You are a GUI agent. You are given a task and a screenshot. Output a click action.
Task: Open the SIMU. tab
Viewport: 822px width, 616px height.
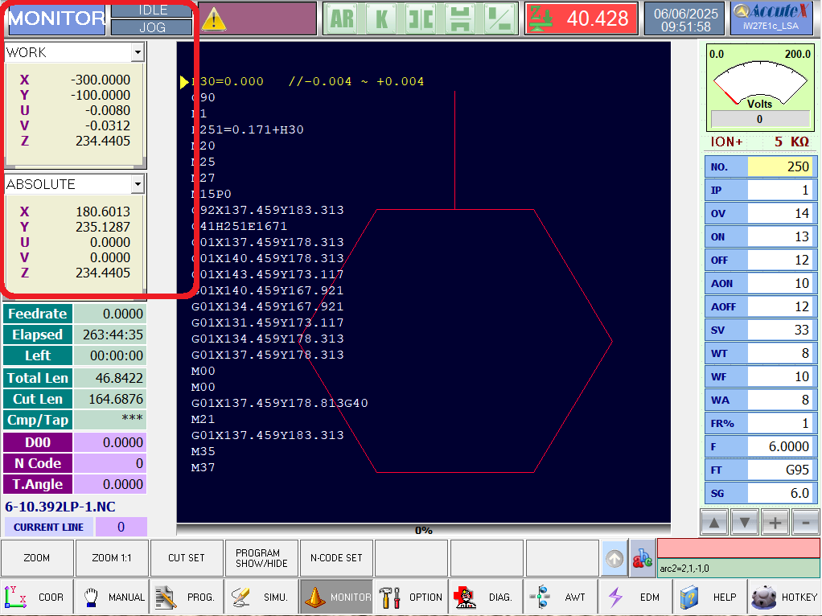(261, 598)
